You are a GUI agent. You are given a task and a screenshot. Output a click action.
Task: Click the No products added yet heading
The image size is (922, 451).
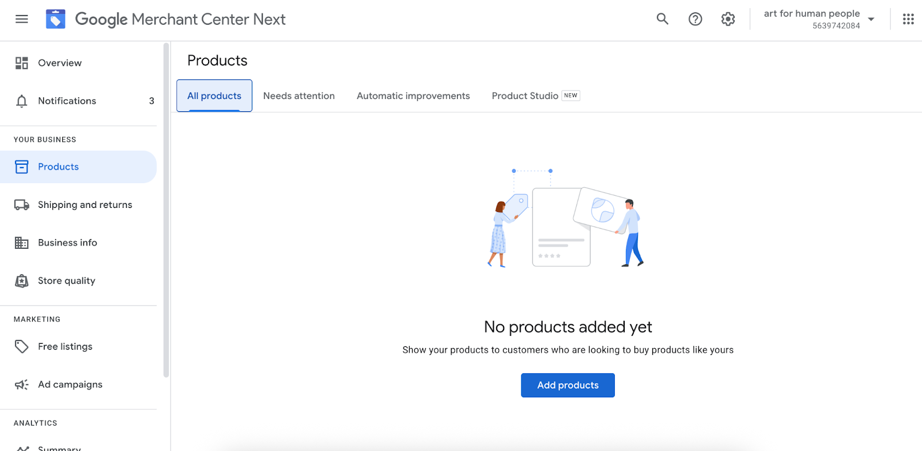click(x=568, y=327)
